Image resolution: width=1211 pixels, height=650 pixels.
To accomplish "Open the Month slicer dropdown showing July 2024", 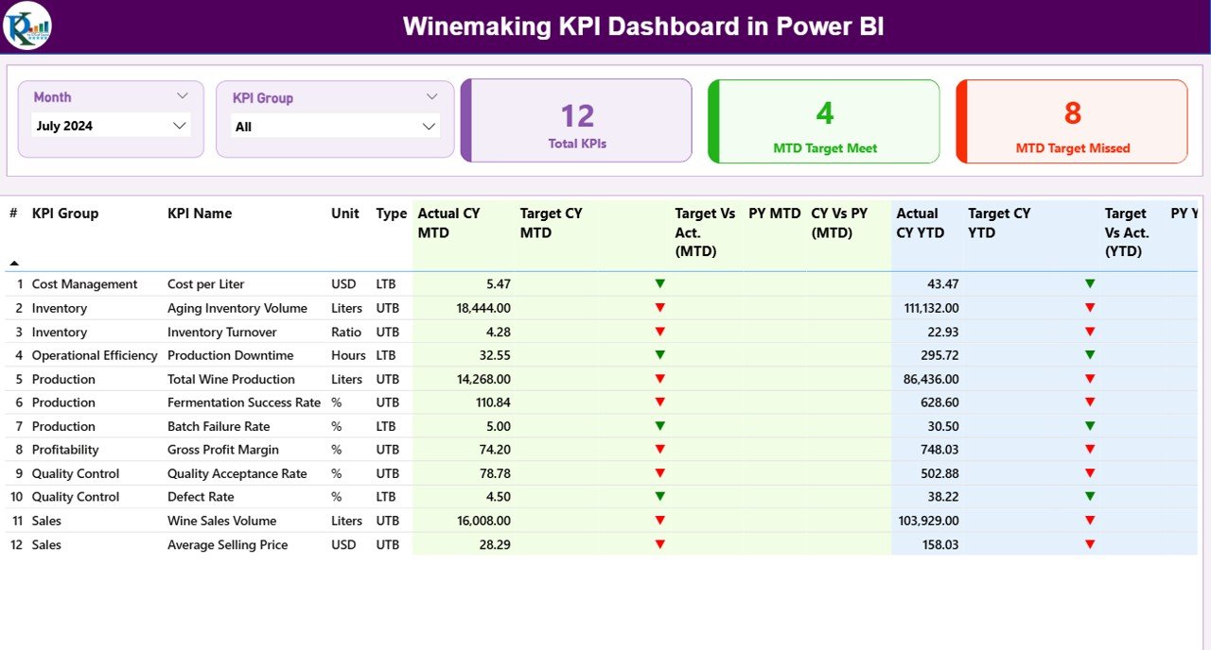I will tap(110, 125).
